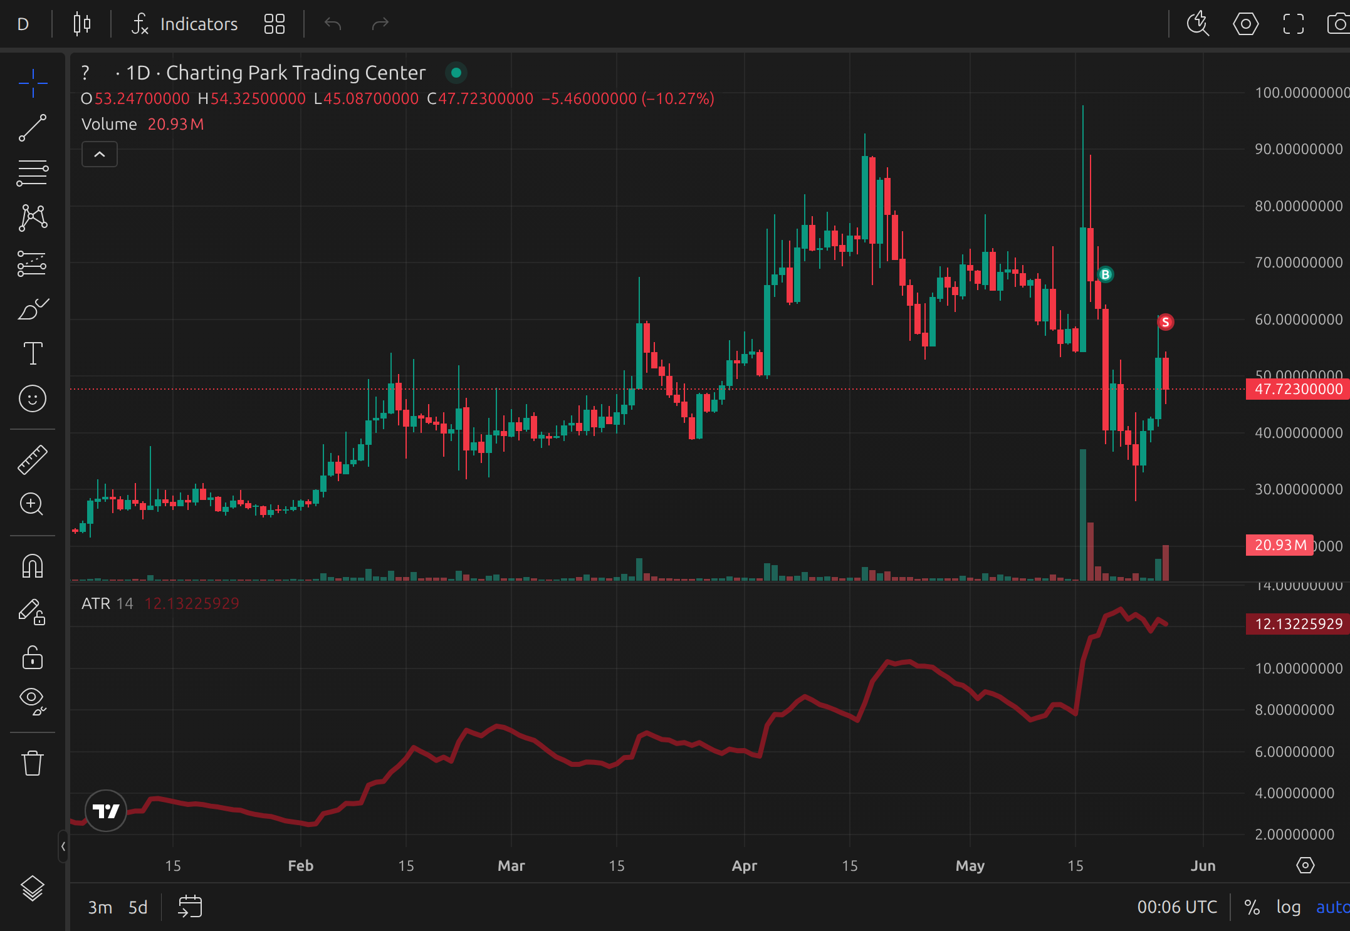1350x931 pixels.
Task: Open the layout grid selector
Action: point(275,24)
